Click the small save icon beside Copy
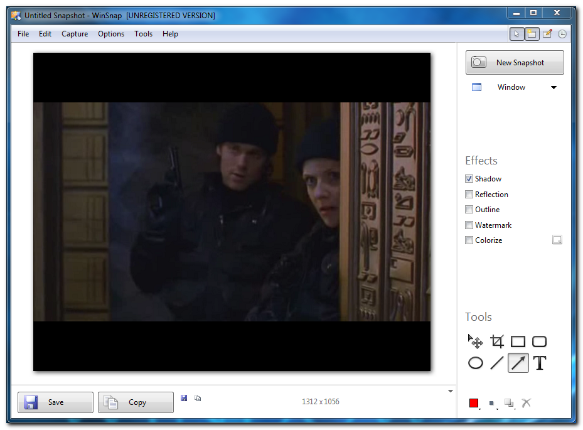 pos(184,398)
